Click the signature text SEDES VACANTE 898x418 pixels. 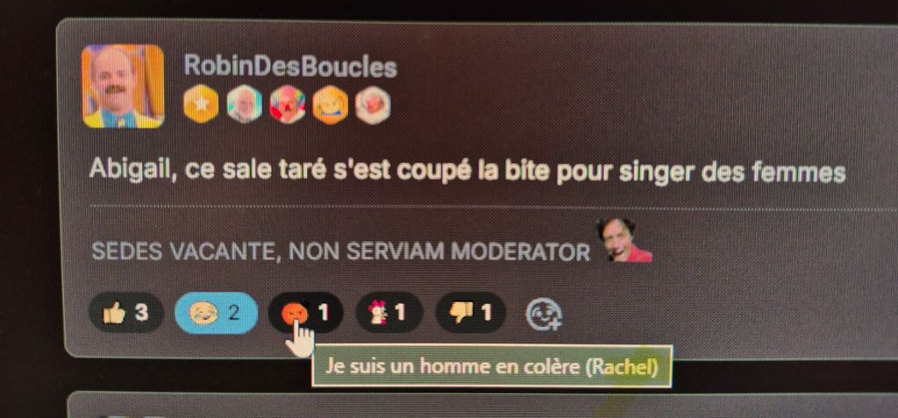186,252
